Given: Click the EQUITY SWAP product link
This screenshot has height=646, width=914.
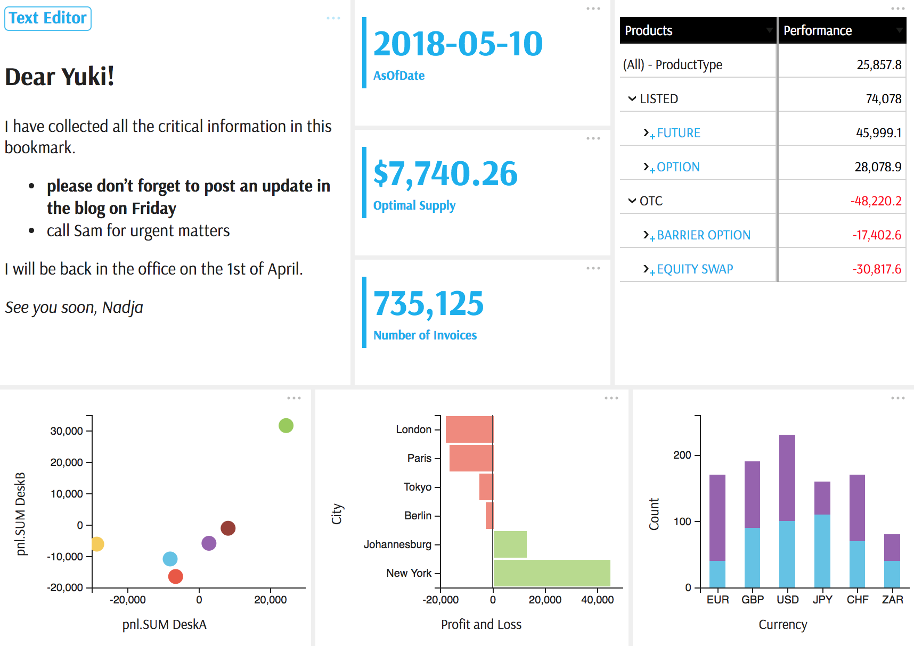Looking at the screenshot, I should point(695,269).
